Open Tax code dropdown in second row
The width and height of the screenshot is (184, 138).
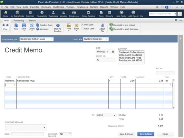coord(171,85)
